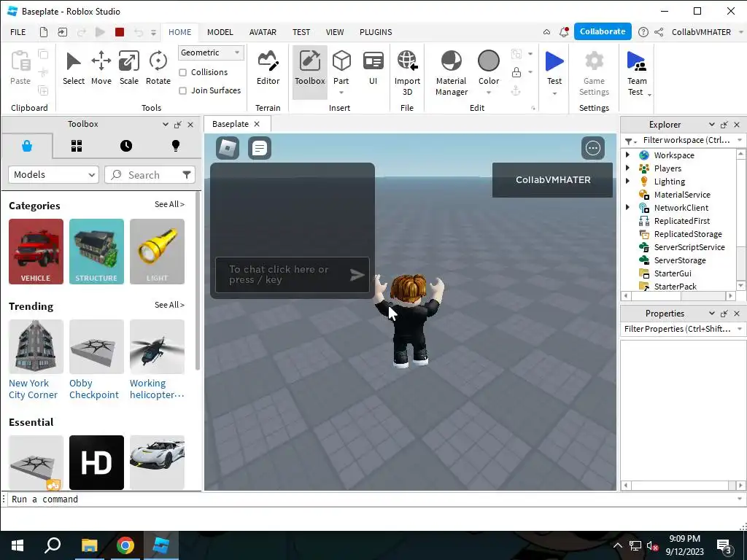This screenshot has height=560, width=747.
Task: Open Material Manager
Action: (x=451, y=73)
